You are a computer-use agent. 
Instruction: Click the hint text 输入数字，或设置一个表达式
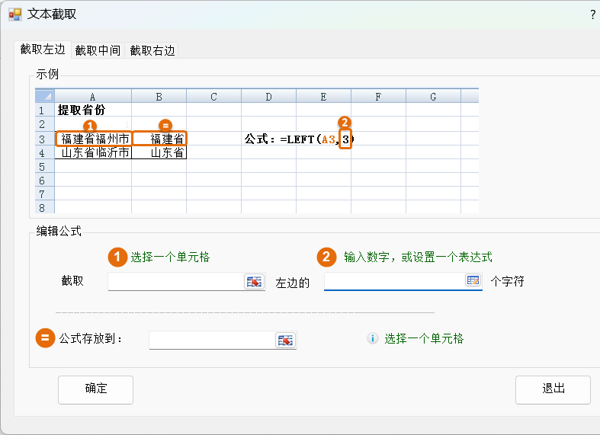418,257
